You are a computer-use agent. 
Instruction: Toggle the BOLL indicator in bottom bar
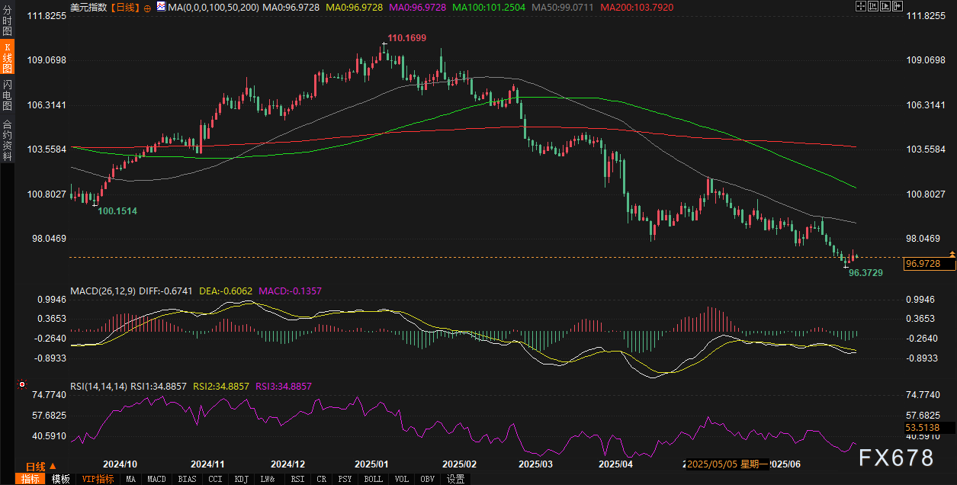pos(373,479)
